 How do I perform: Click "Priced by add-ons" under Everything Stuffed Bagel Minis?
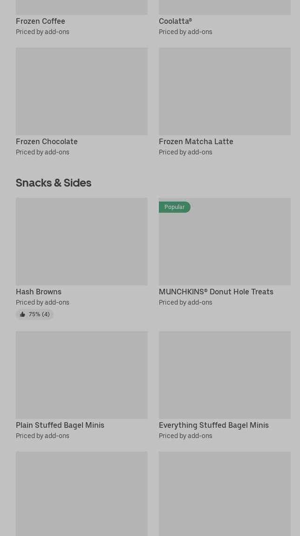pos(185,436)
